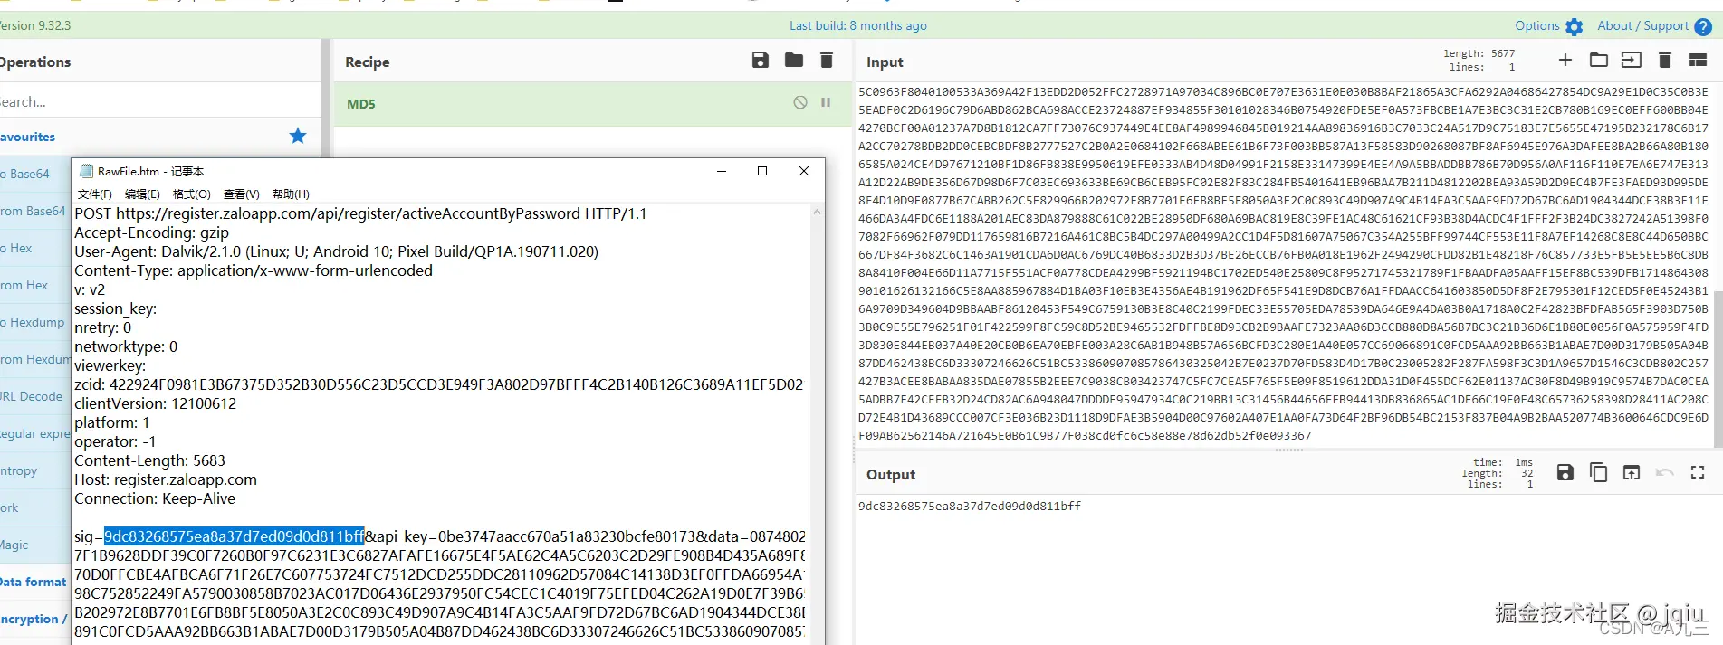Viewport: 1723px width, 645px height.
Task: Click the MD5 hash in the output
Action: 969,507
